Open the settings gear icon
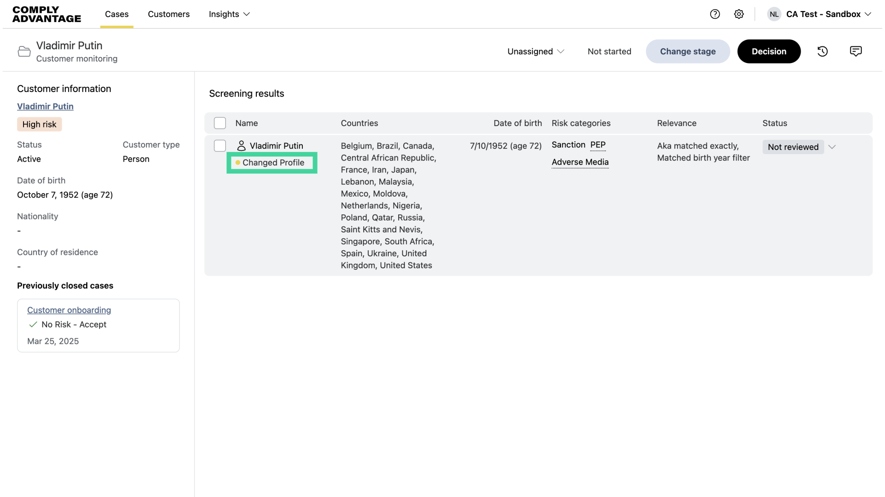The height and width of the screenshot is (497, 885). click(739, 14)
